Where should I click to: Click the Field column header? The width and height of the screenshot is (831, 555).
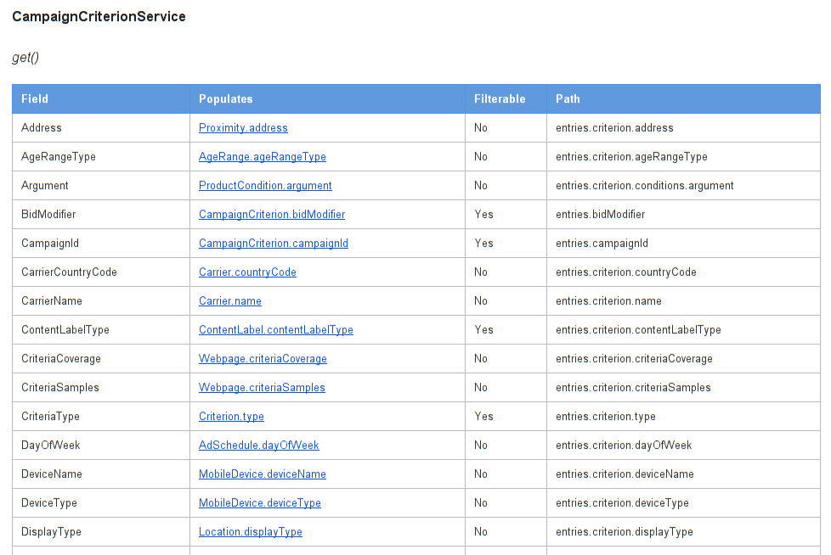coord(35,99)
